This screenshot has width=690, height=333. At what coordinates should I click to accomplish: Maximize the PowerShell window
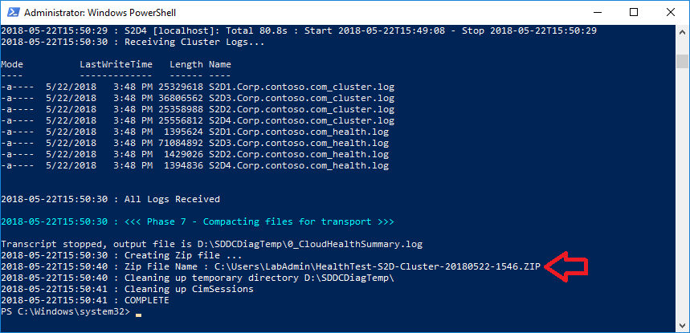[x=633, y=13]
